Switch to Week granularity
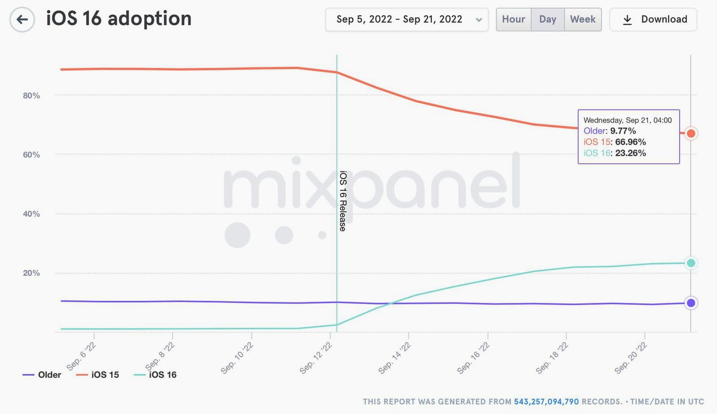The height and width of the screenshot is (414, 717). point(583,19)
